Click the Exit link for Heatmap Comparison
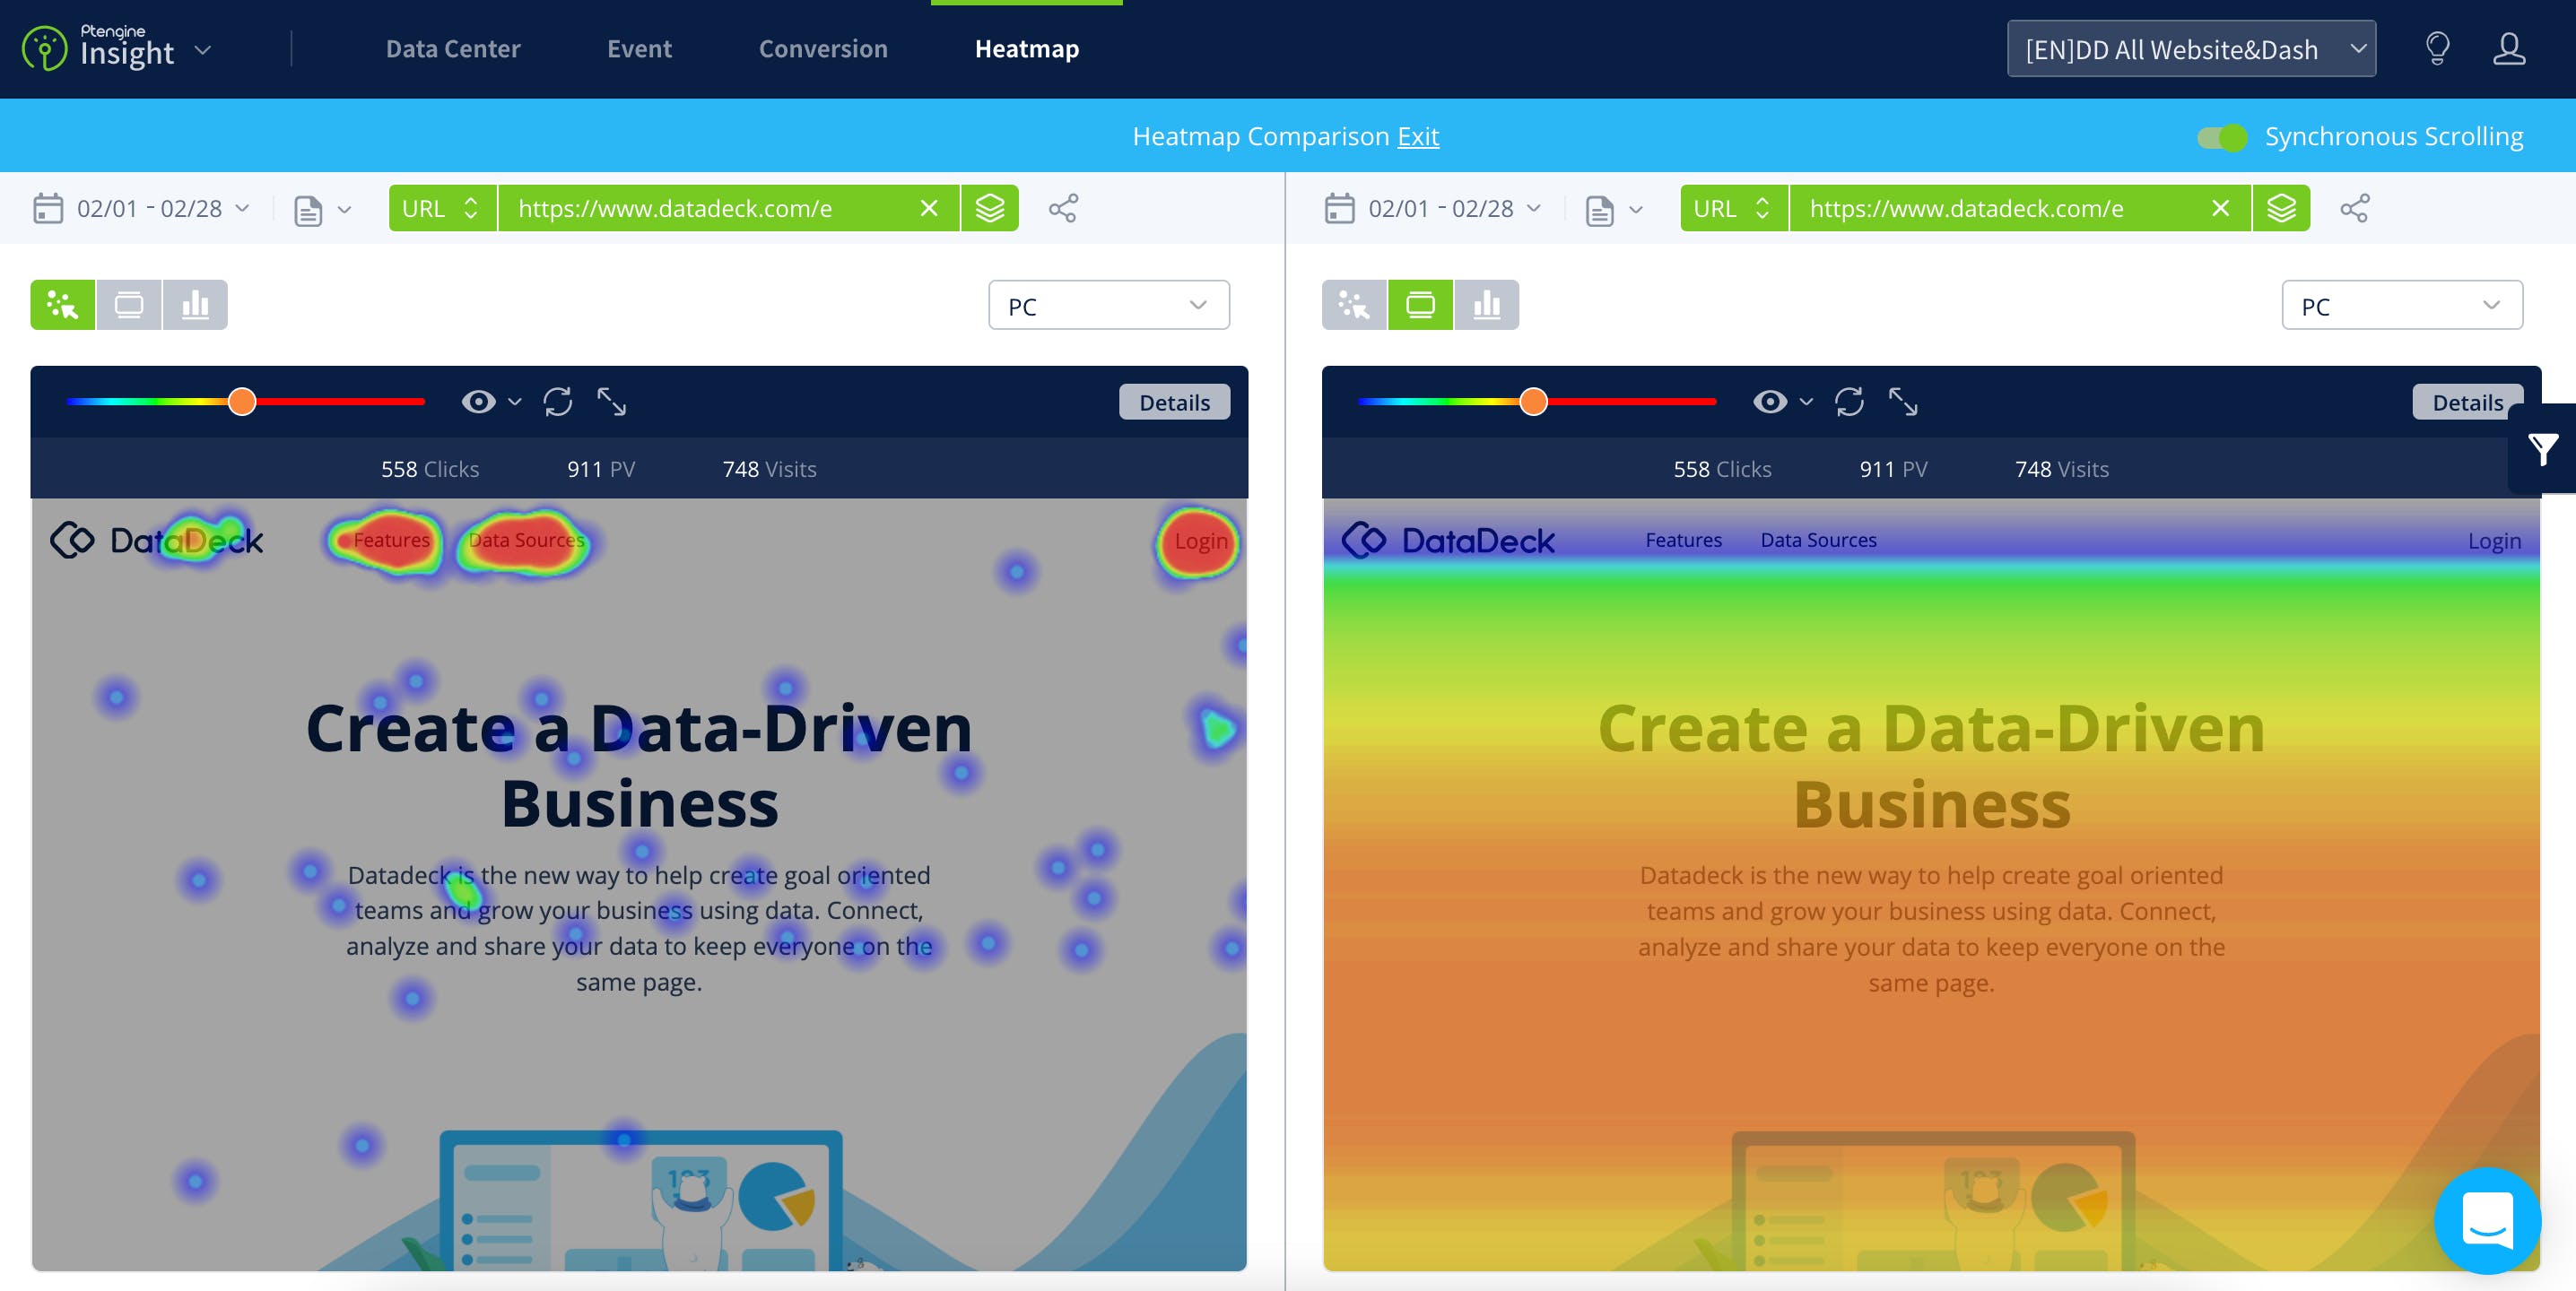Screen dimensions: 2576x1291 1417,137
